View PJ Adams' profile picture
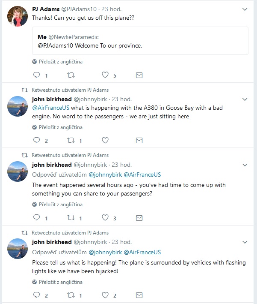The image size is (257, 304). 18,16
